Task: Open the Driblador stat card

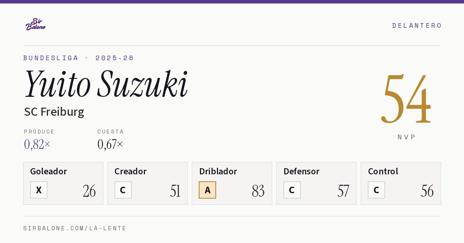Action: click(x=232, y=183)
